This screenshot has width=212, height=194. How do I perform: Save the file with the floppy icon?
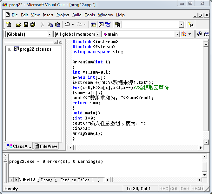click(26, 25)
